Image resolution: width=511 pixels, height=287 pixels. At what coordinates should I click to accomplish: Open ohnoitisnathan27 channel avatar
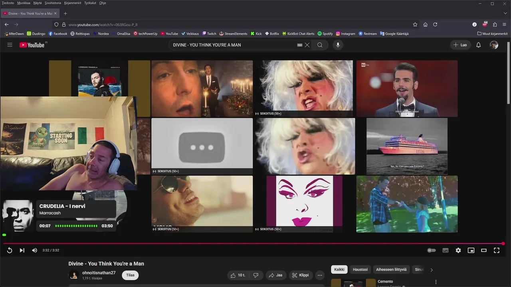[x=74, y=275]
